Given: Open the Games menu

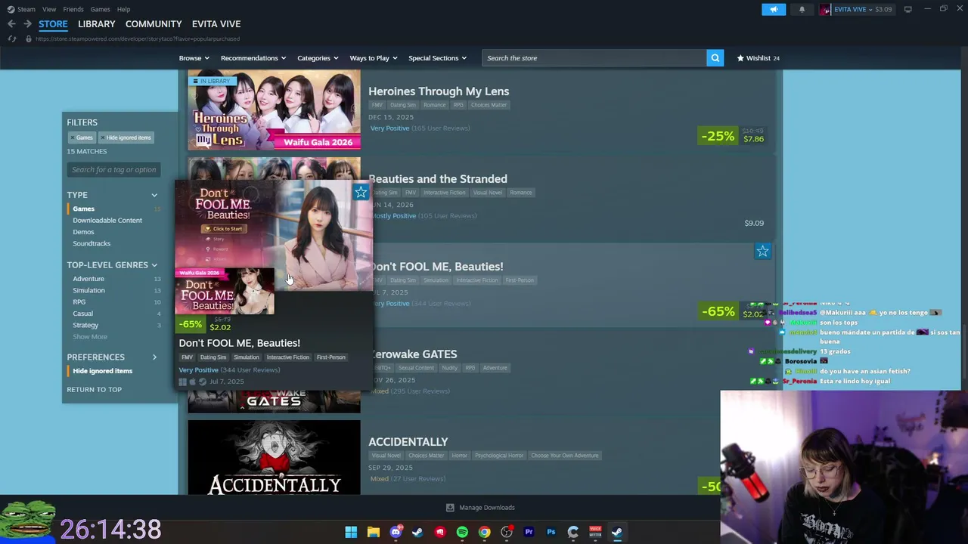Looking at the screenshot, I should point(100,9).
